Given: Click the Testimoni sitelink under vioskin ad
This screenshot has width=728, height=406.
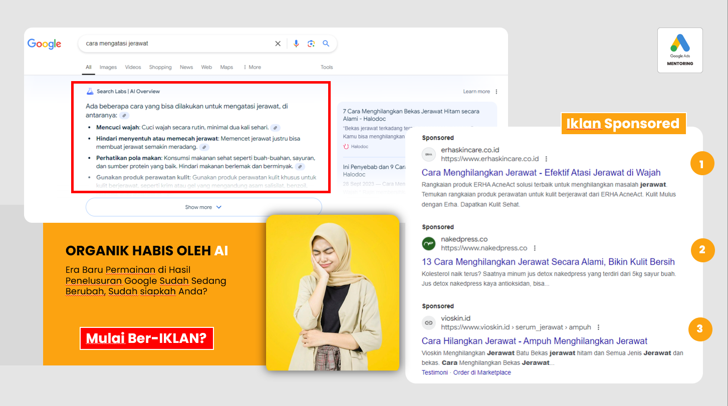Looking at the screenshot, I should click(434, 372).
